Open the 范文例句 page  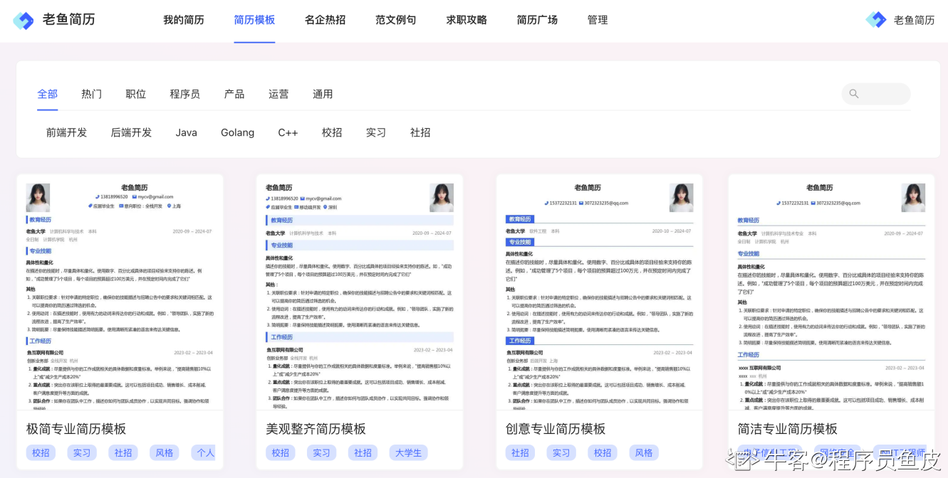(x=395, y=20)
